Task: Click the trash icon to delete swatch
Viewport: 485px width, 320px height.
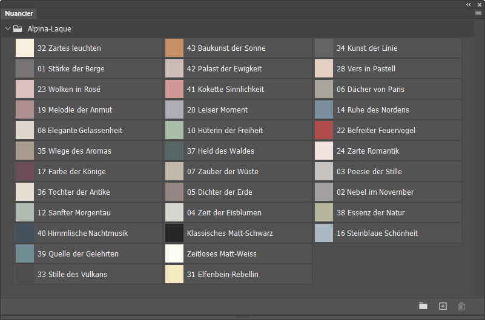Action: tap(461, 306)
